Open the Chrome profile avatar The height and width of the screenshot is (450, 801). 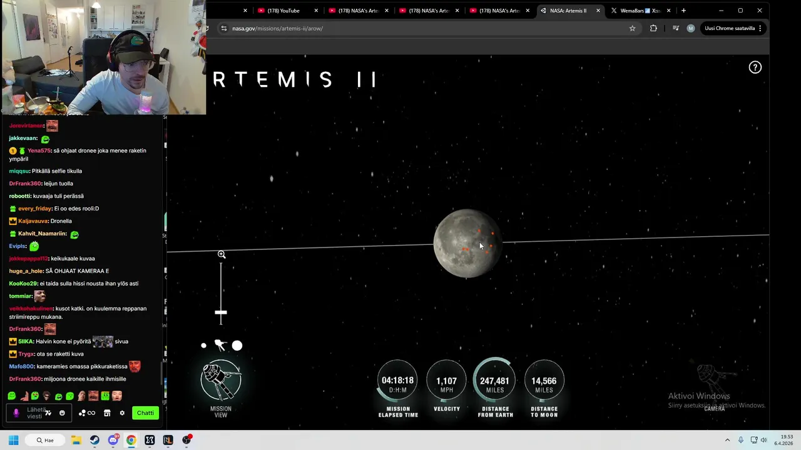[x=690, y=28]
